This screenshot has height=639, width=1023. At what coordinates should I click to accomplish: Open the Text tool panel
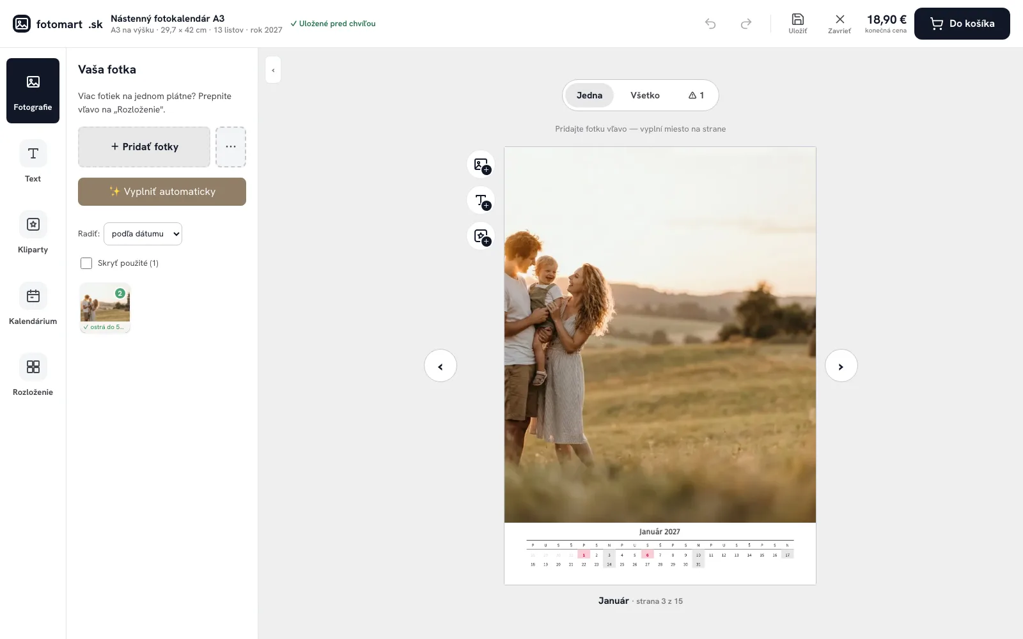pyautogui.click(x=33, y=162)
